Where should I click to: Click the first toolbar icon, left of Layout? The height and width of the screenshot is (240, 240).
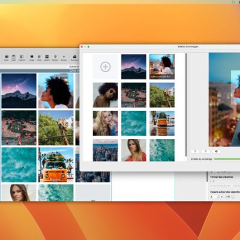[x=7, y=58]
